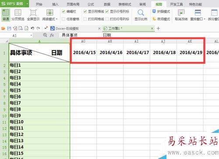Screen dimensions: 219x159
Task: Toggle the 编辑栏 formula bar checkbox
Action: pos(64,11)
